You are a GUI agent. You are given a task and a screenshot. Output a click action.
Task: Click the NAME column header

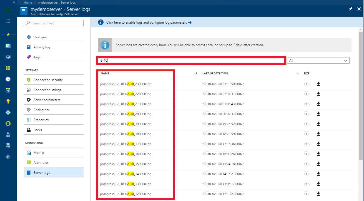coord(105,74)
